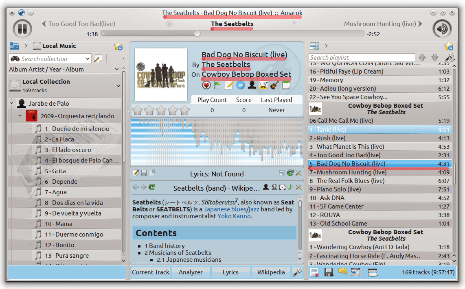This screenshot has height=289, width=465.
Task: Jump to next playlist search match
Action: coord(435,57)
